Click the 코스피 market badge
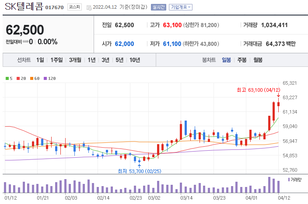This screenshot has height=204, width=308. point(74,7)
